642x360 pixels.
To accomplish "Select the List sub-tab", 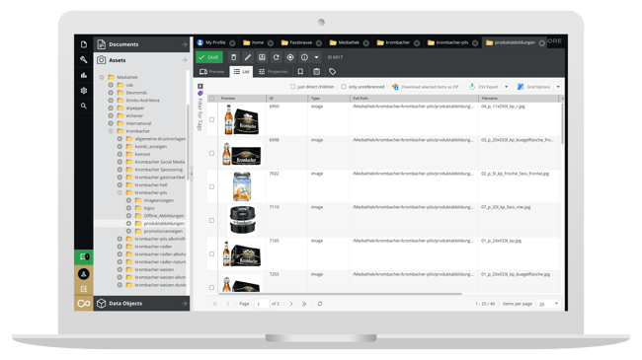I will pyautogui.click(x=241, y=72).
